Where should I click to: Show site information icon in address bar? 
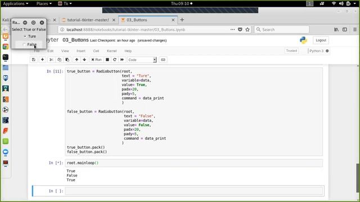(x=62, y=30)
